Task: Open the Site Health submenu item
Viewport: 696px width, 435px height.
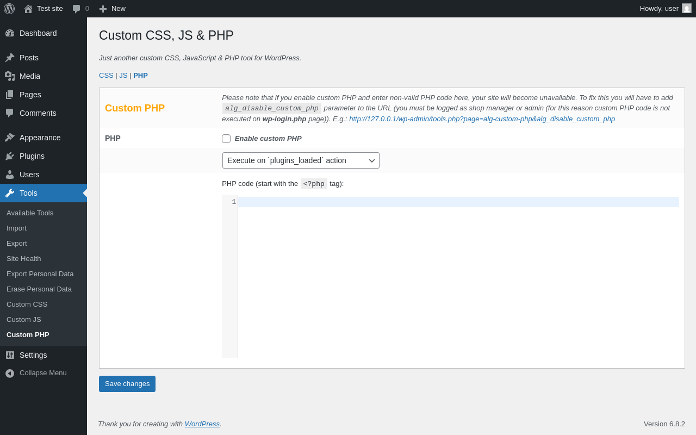Action: coord(24,259)
